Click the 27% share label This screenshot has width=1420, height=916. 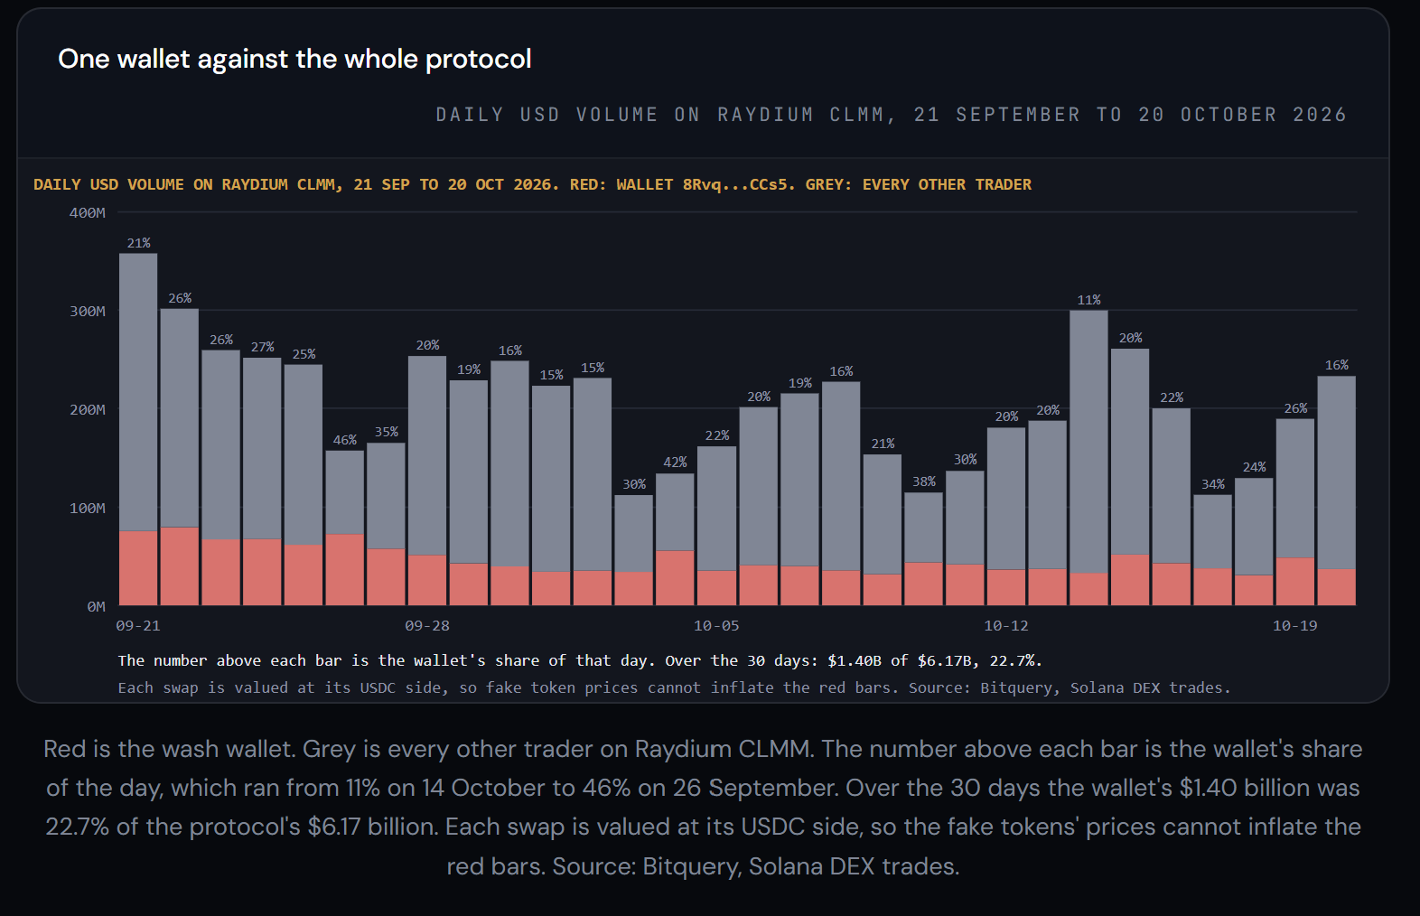pyautogui.click(x=262, y=347)
